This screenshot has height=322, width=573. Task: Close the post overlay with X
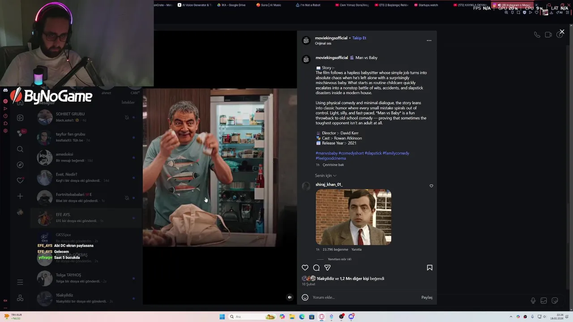(562, 32)
